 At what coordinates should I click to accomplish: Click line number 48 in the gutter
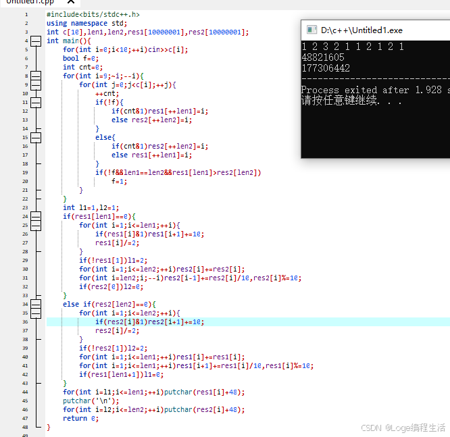point(25,428)
